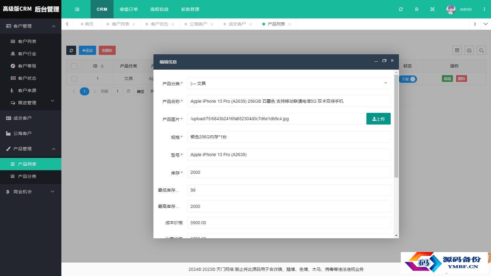Click the trash icon in top header
The image size is (491, 276).
(x=416, y=9)
